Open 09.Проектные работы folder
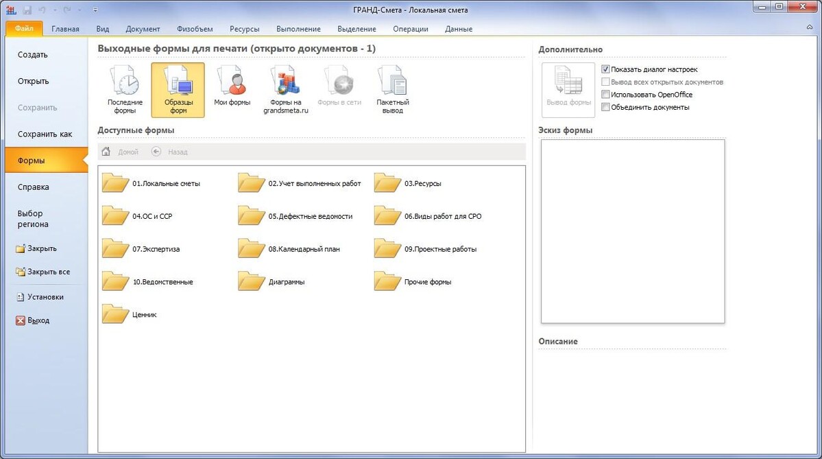 pyautogui.click(x=425, y=249)
